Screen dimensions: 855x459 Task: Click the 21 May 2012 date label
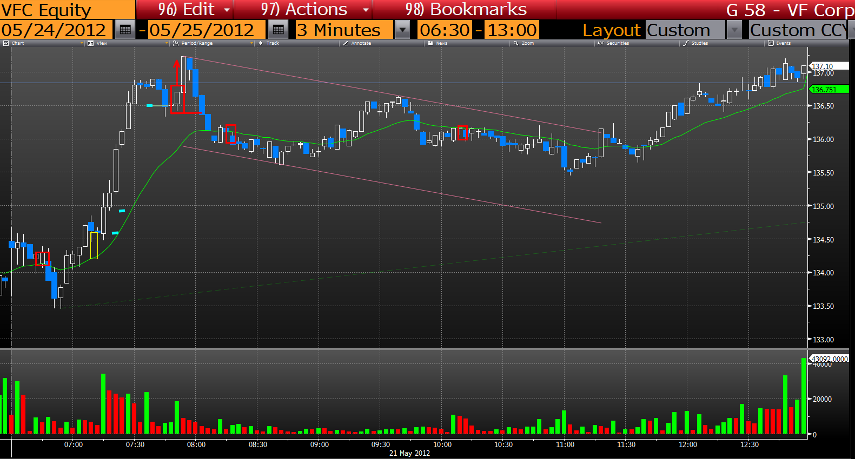[x=409, y=453]
